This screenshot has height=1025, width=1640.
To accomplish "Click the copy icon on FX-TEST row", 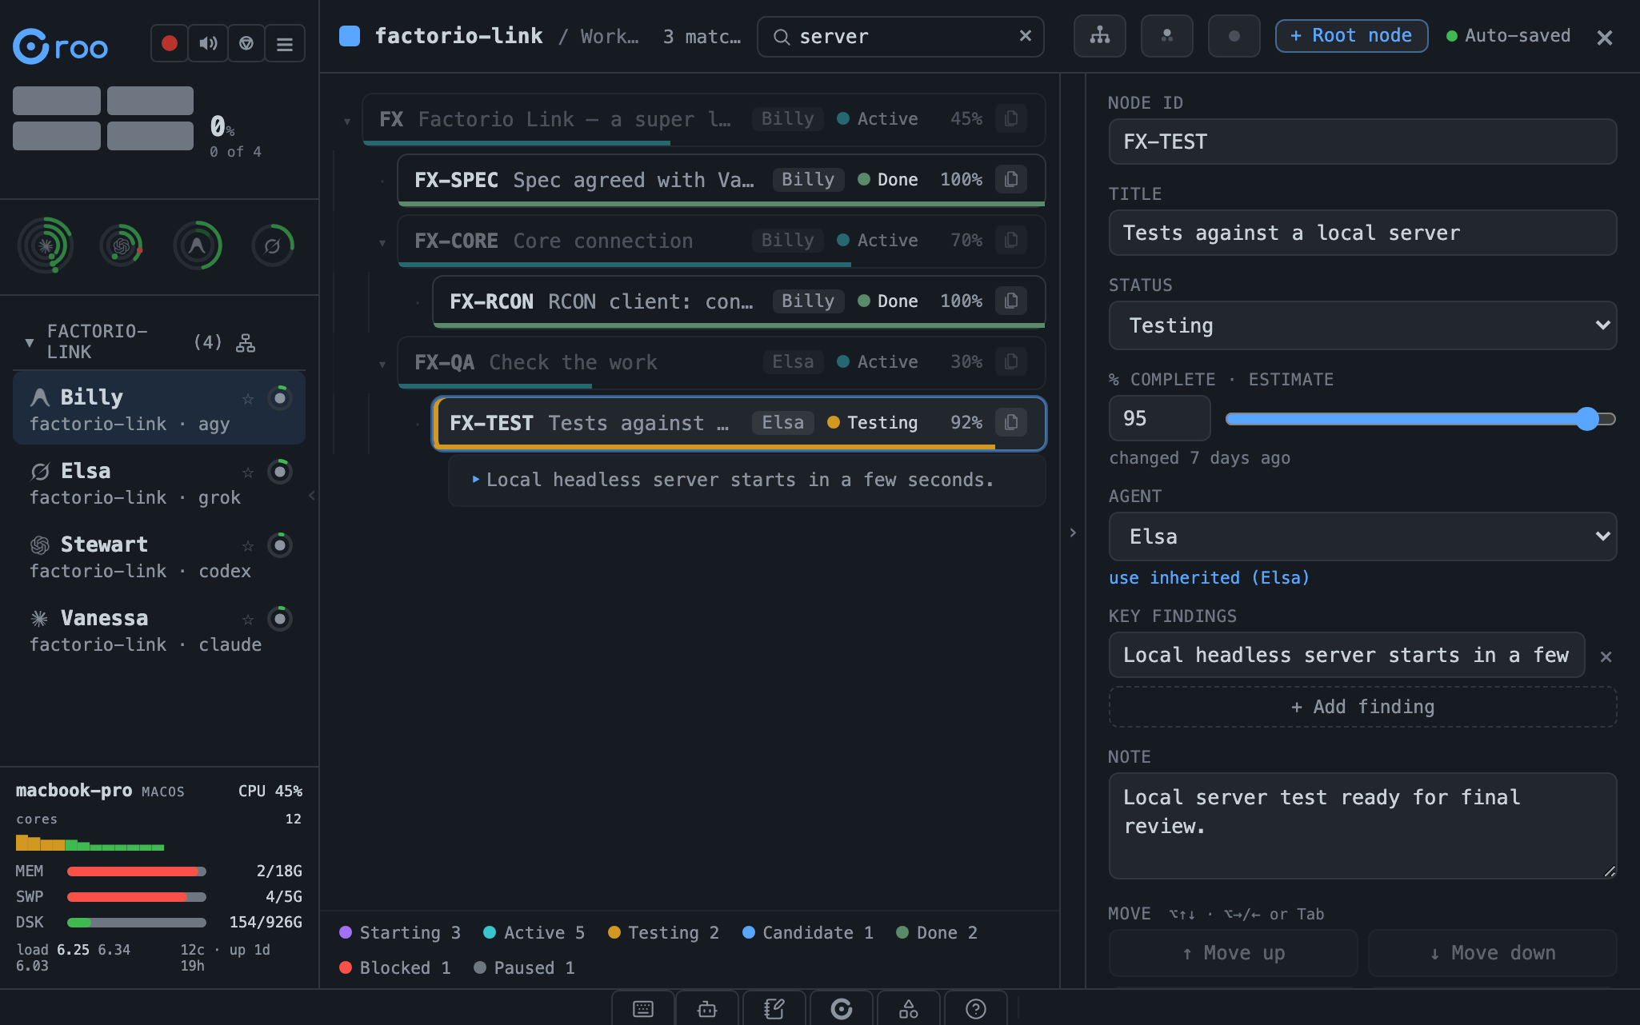I will pyautogui.click(x=1011, y=422).
